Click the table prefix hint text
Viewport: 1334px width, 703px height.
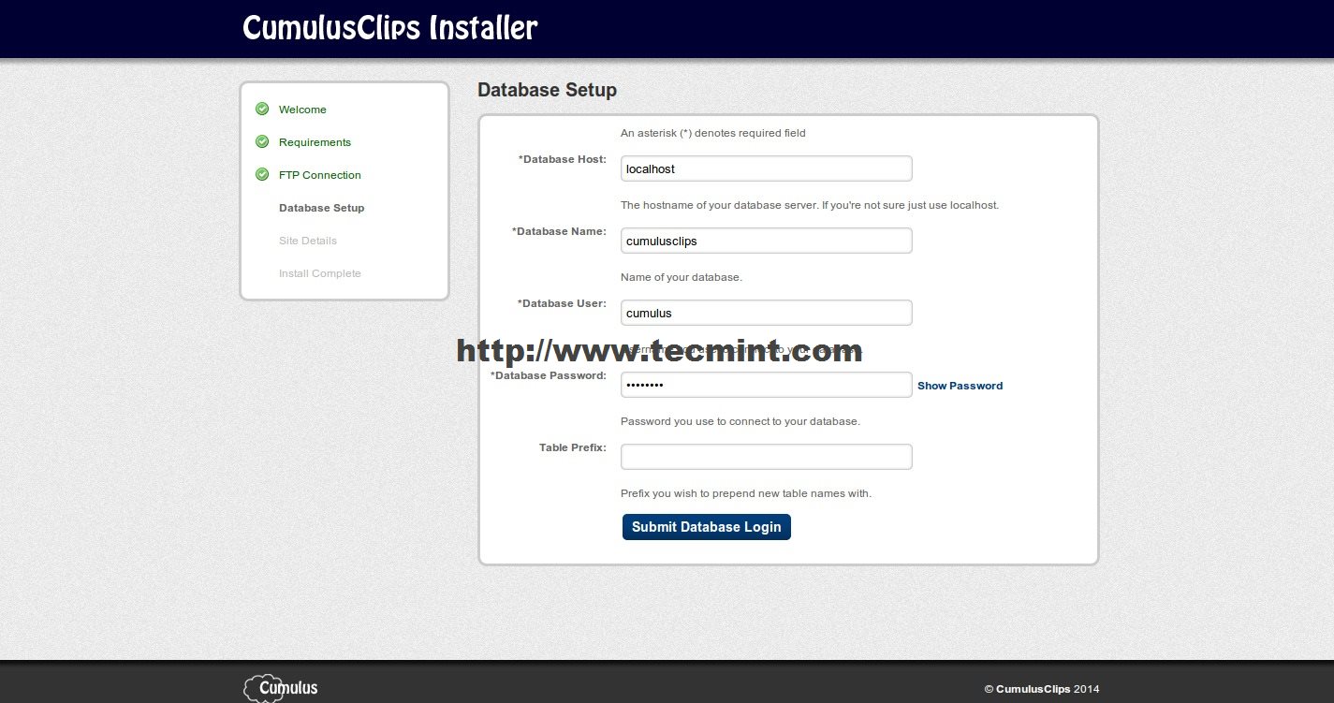pyautogui.click(x=745, y=493)
